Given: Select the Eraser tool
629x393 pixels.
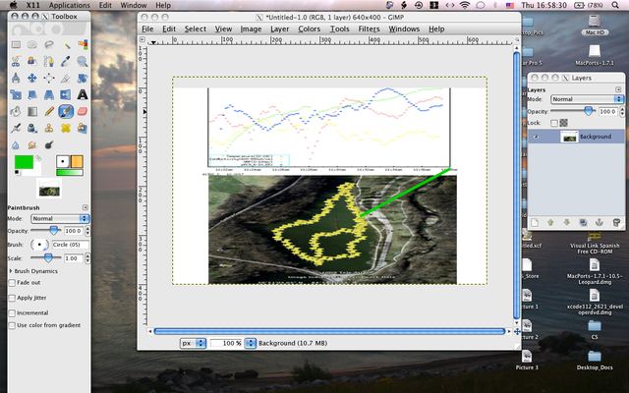Looking at the screenshot, I should (83, 111).
